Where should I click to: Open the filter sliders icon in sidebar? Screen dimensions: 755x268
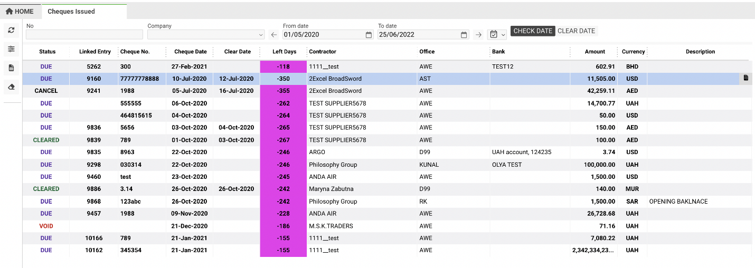pyautogui.click(x=11, y=49)
